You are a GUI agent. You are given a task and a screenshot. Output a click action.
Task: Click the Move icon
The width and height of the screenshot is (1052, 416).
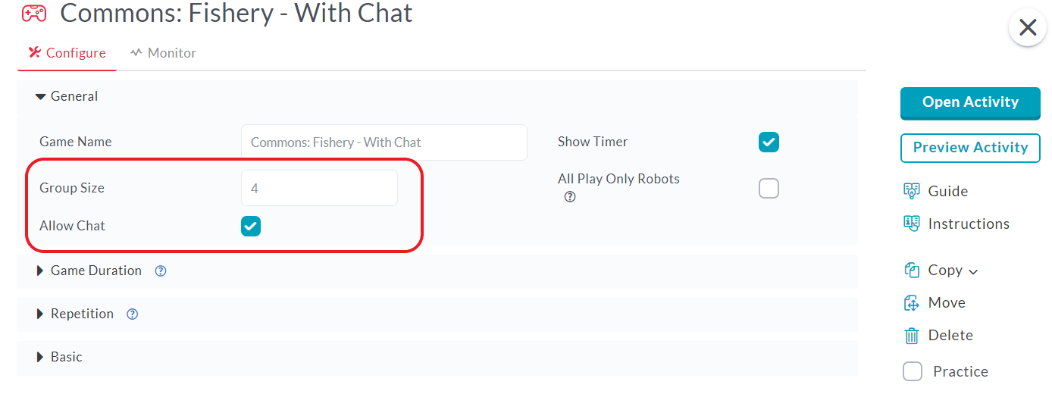pyautogui.click(x=912, y=302)
